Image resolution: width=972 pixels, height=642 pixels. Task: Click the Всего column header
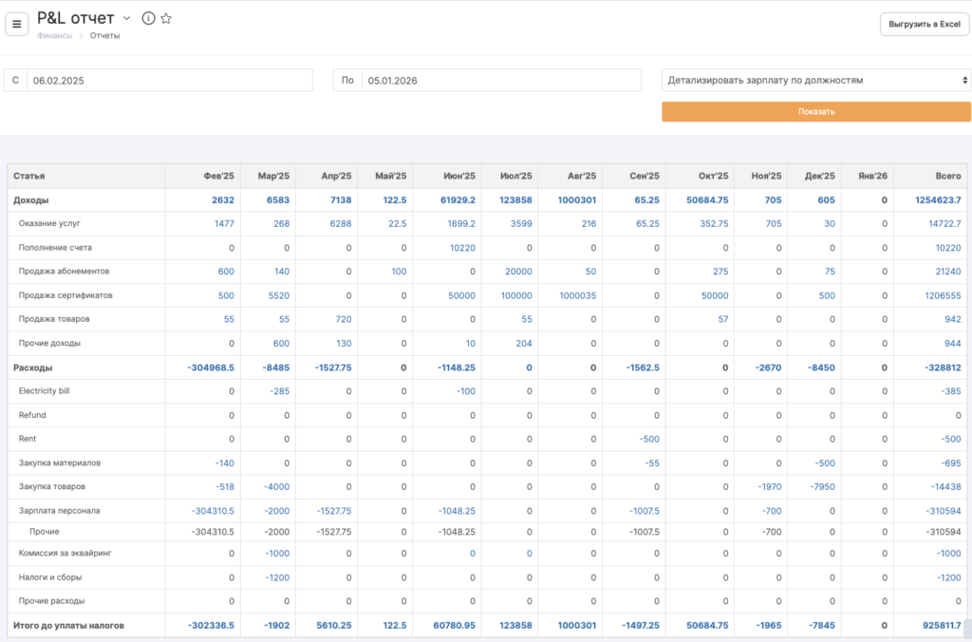point(947,176)
